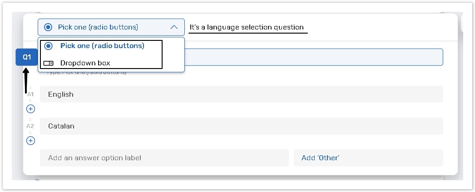This screenshot has width=475, height=192.
Task: Click the 'Pick one (radio buttons)' combo box
Action: coord(111,27)
